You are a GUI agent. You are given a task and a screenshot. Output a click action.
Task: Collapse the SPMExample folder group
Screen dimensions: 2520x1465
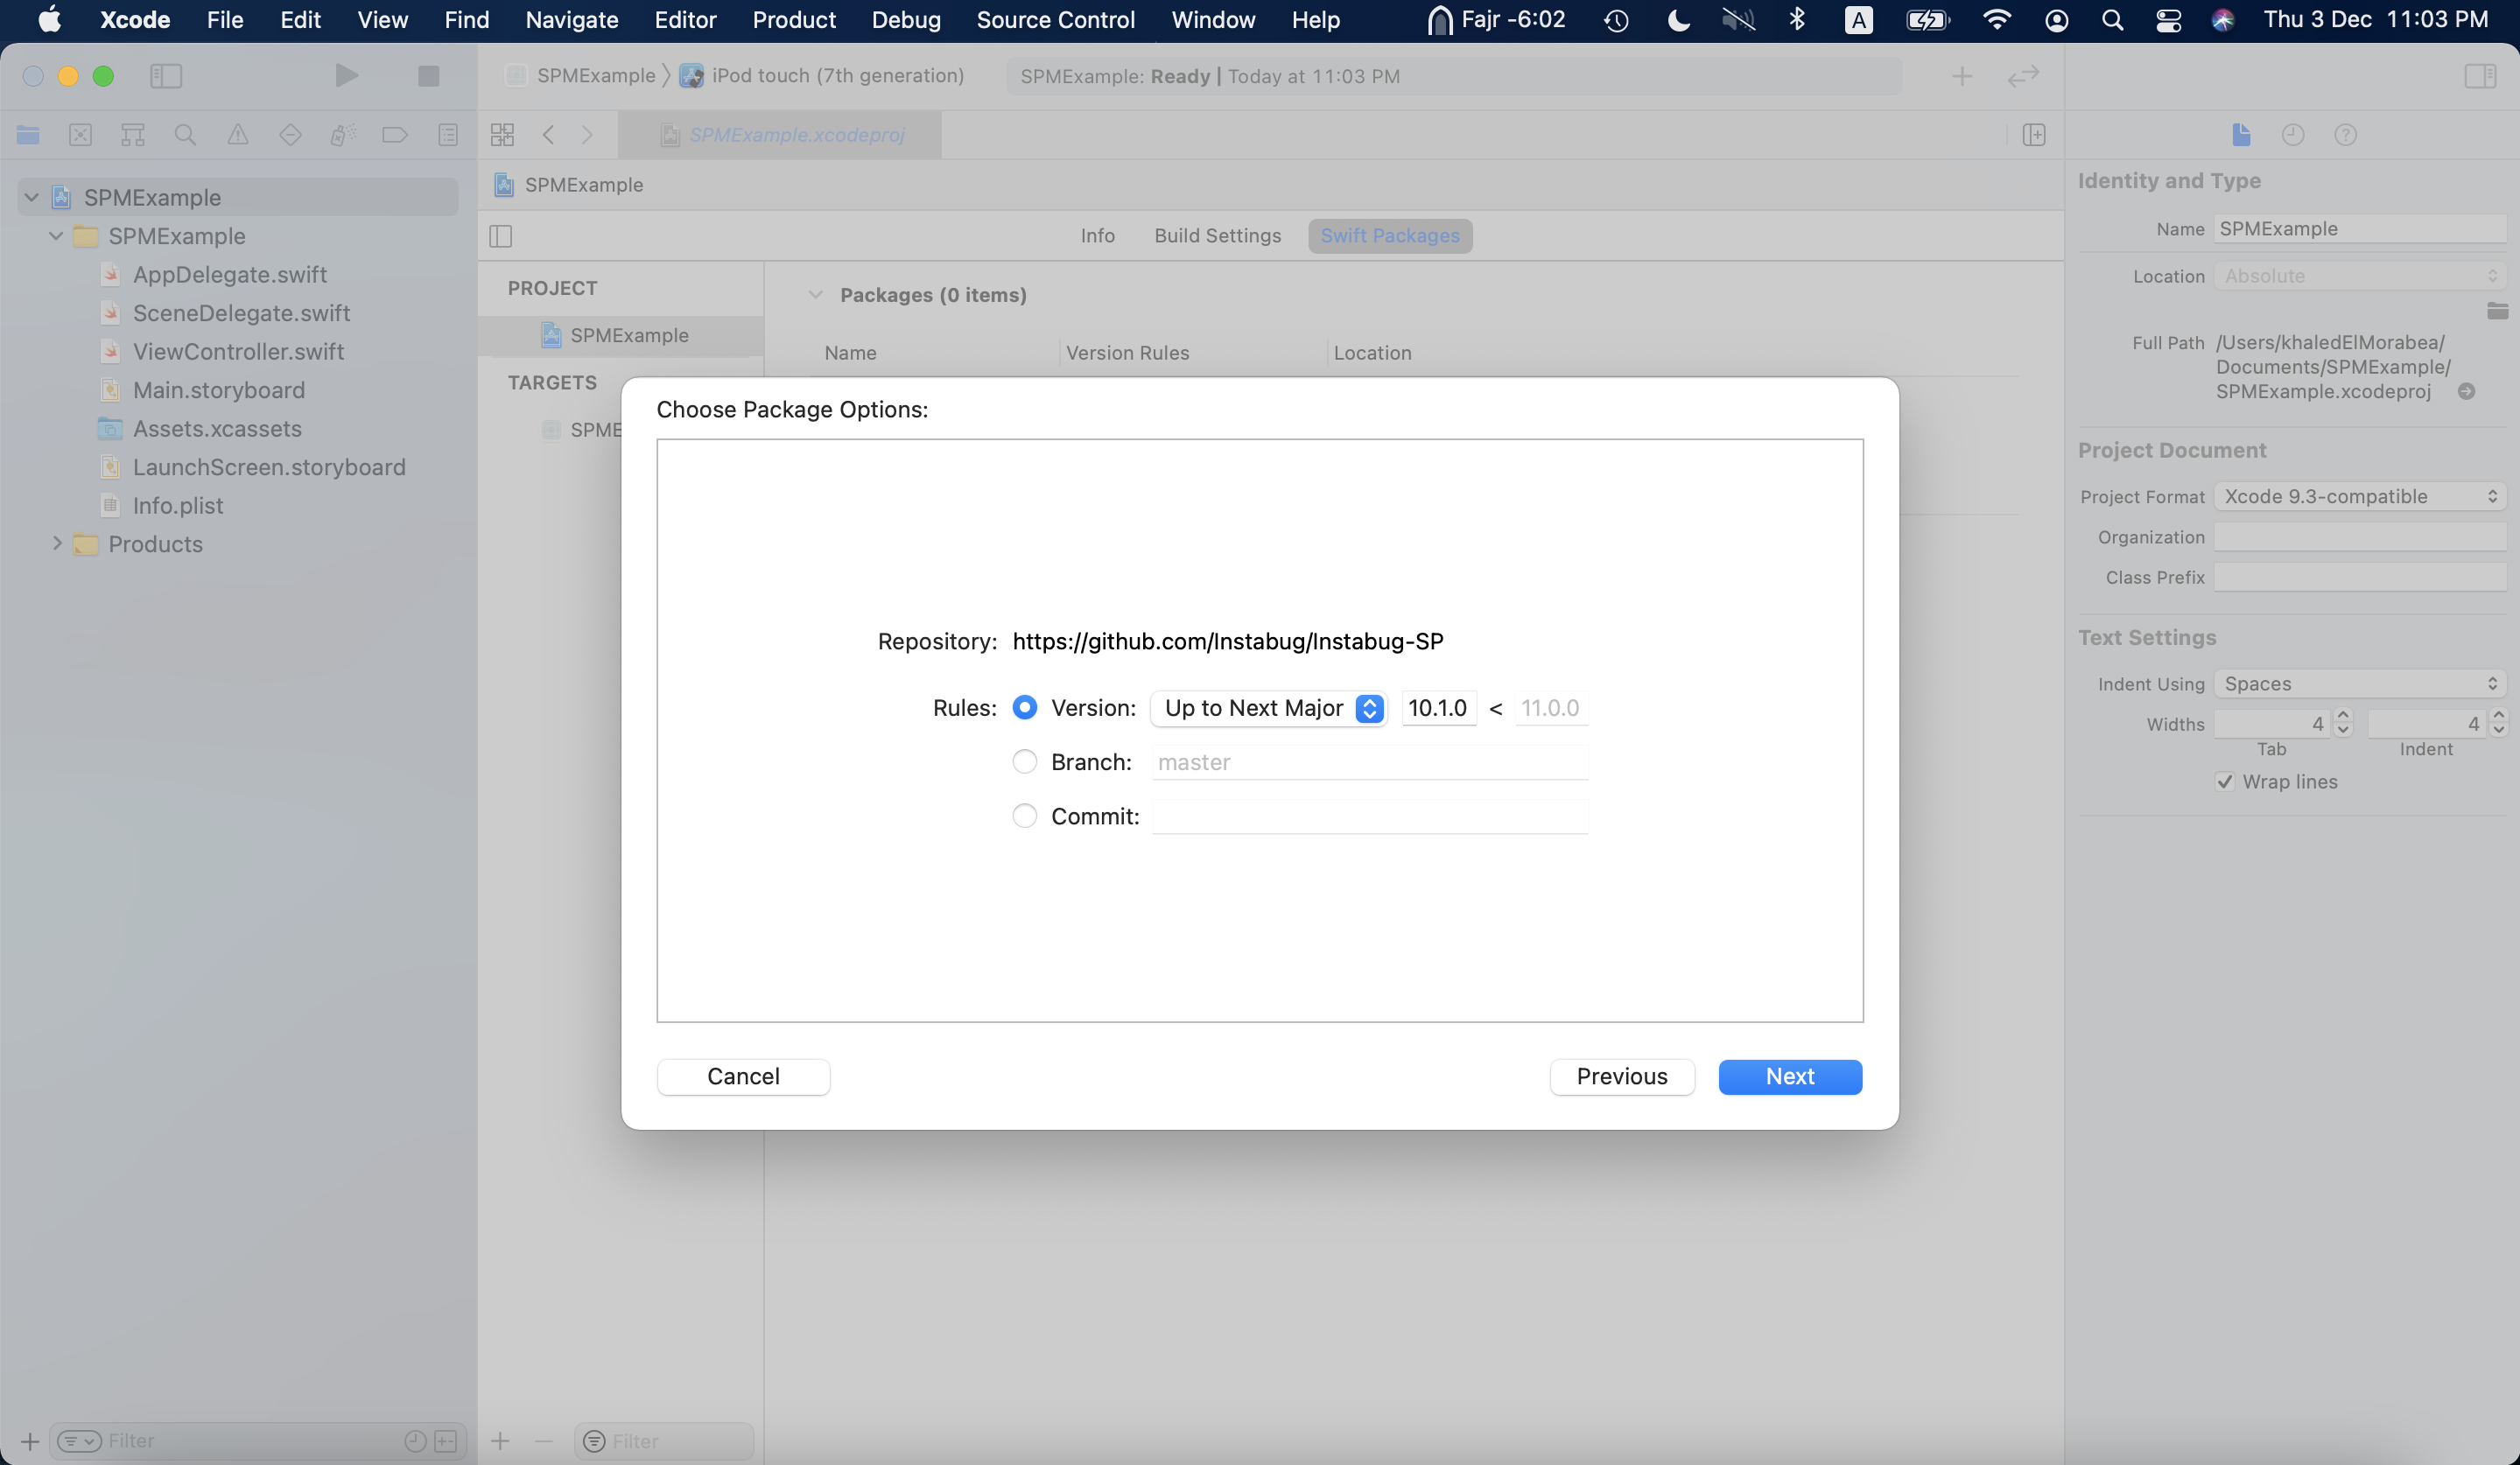tap(56, 236)
